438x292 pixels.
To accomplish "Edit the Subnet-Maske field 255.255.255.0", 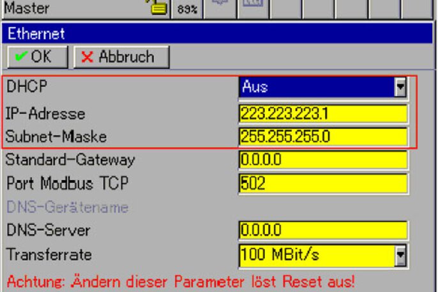I will (x=323, y=137).
